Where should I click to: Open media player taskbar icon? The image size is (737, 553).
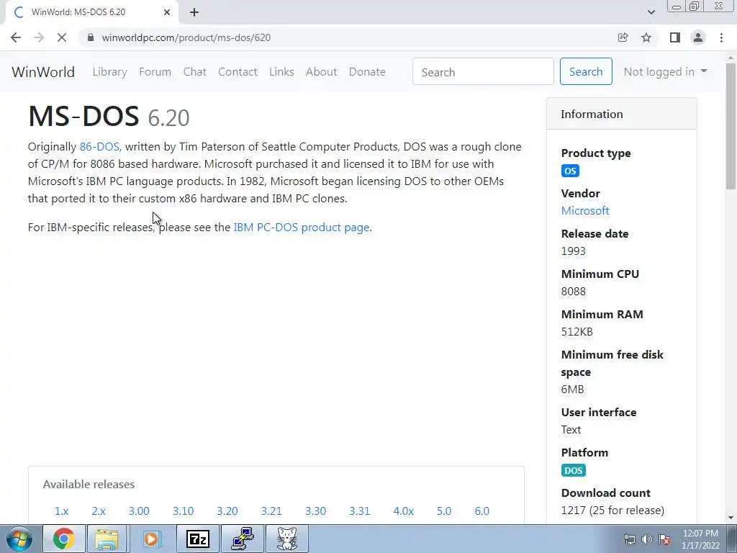pos(151,539)
